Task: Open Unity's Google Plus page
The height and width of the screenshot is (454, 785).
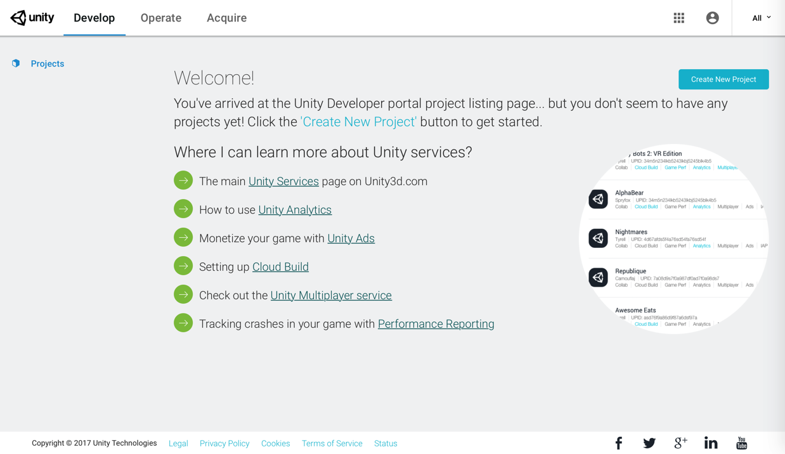Action: click(680, 443)
